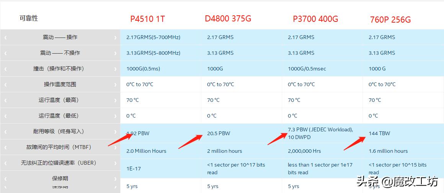Expand right chevron on 运行温度(最低) row
This screenshot has height=193, width=444.
click(115, 116)
